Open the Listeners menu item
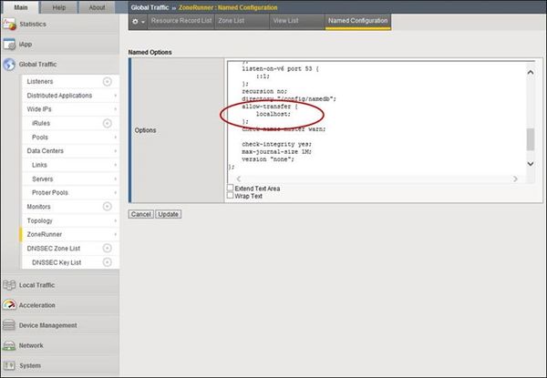The width and height of the screenshot is (547, 378). point(40,82)
